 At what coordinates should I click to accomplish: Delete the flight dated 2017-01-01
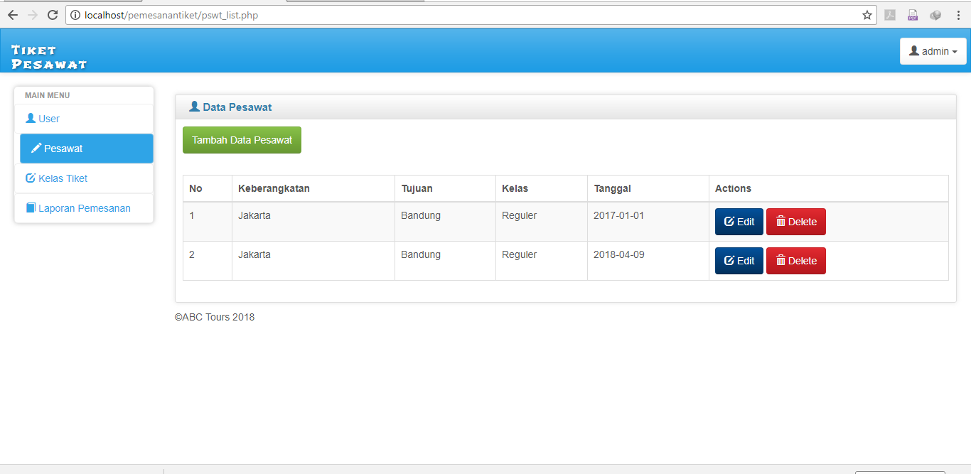pyautogui.click(x=795, y=222)
